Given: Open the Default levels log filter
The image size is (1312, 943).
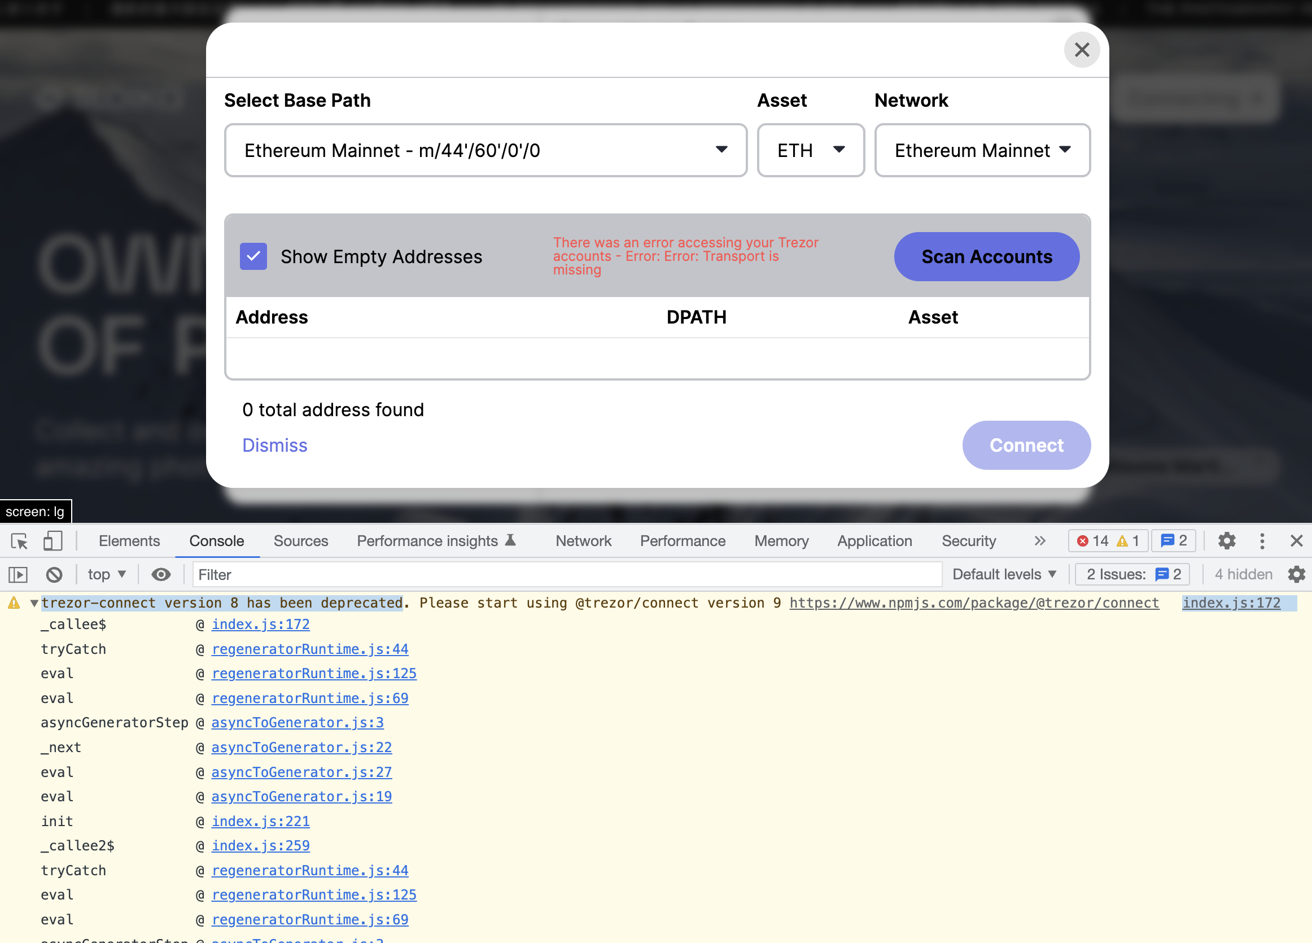Looking at the screenshot, I should [x=1004, y=574].
